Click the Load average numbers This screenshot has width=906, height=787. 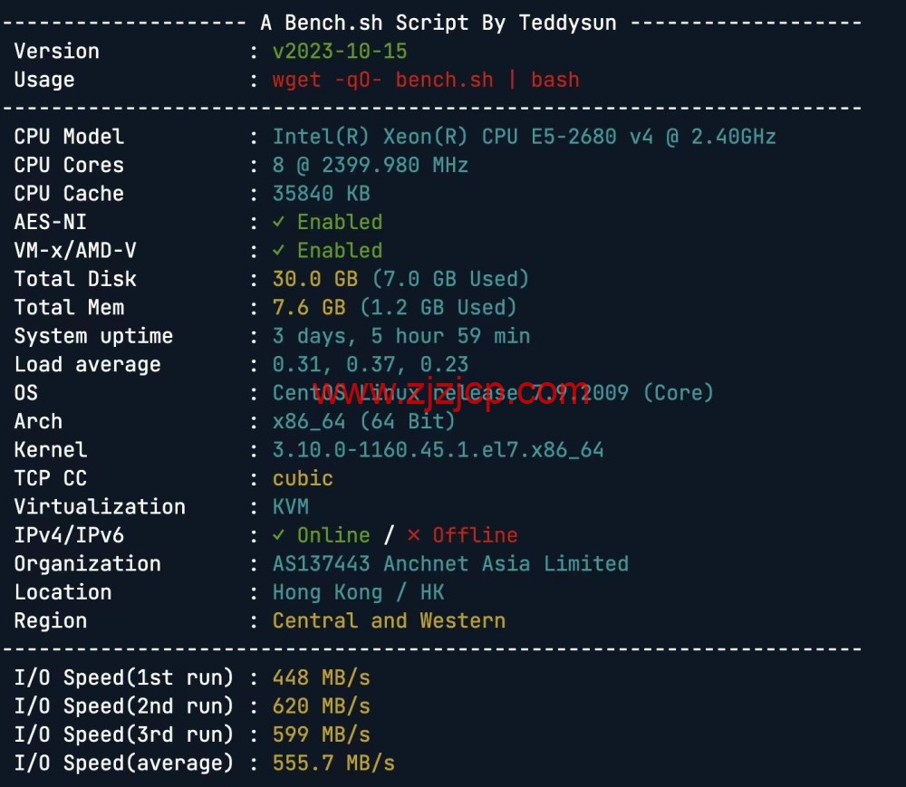[371, 365]
